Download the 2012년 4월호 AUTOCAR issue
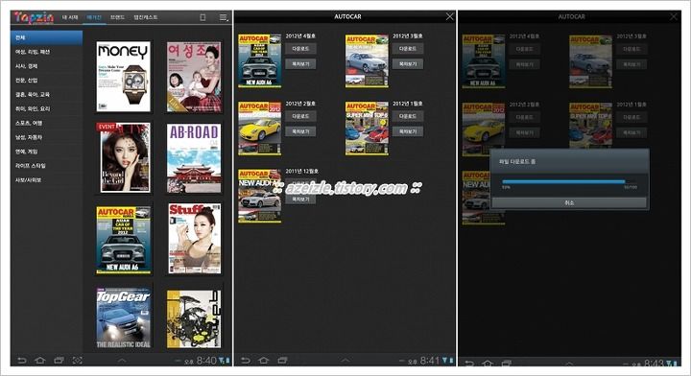This screenshot has width=691, height=376. 300,48
